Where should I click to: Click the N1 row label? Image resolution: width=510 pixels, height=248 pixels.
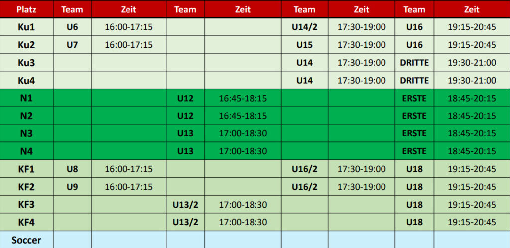pyautogui.click(x=26, y=98)
